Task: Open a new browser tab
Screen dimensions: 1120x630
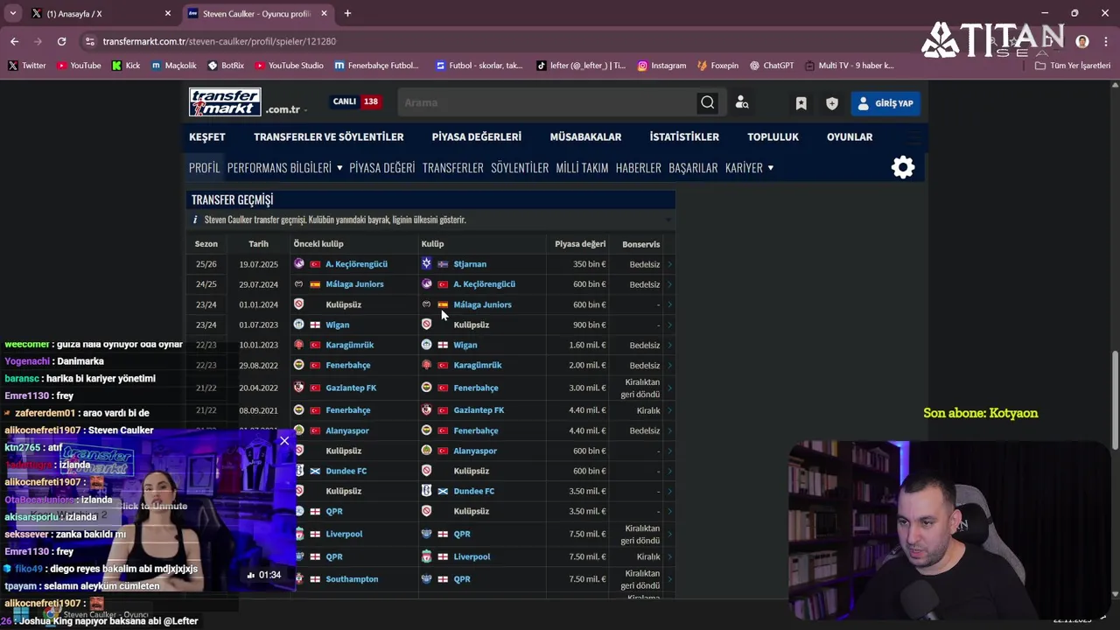Action: (347, 13)
